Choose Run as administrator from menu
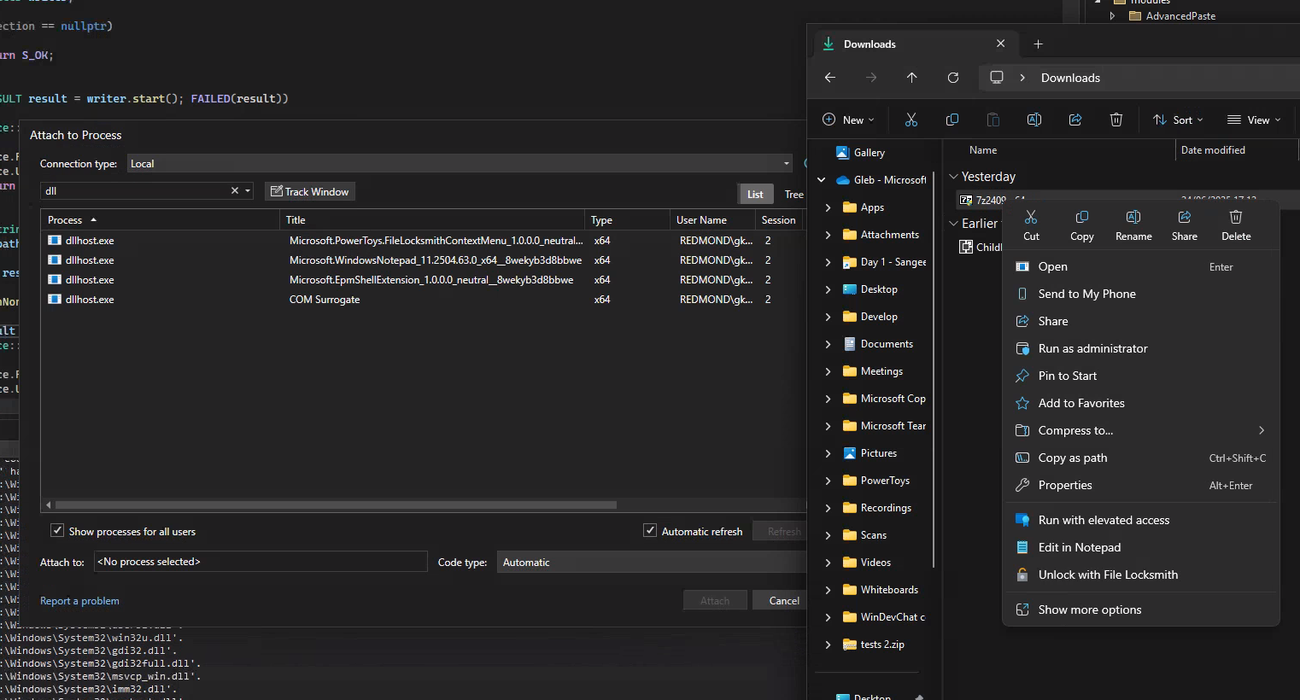 point(1092,349)
